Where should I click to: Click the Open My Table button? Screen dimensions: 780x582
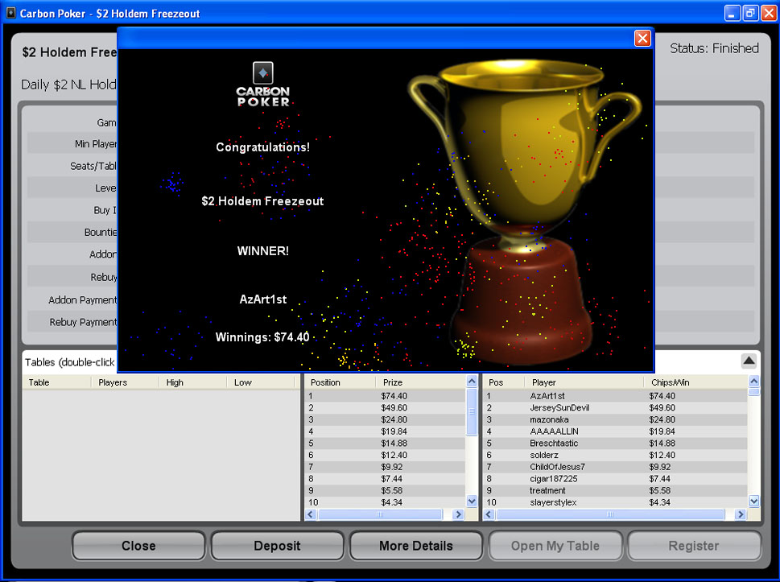tap(555, 546)
